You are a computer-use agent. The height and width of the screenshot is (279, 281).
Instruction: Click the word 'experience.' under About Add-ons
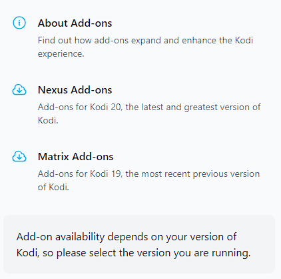(61, 54)
